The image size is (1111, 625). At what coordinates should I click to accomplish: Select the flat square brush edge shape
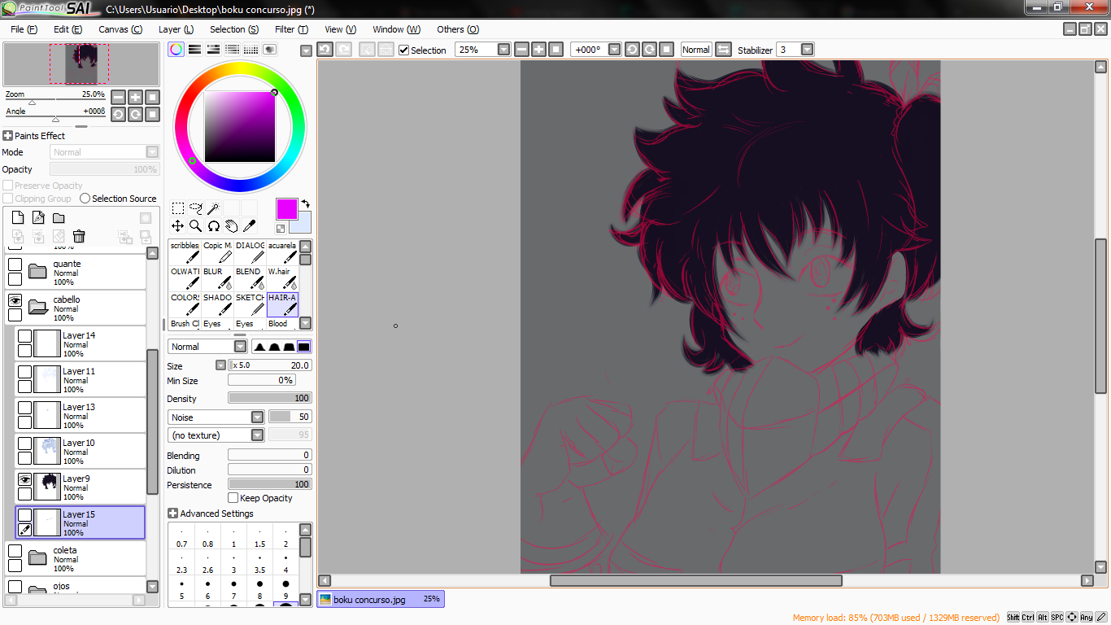click(303, 347)
